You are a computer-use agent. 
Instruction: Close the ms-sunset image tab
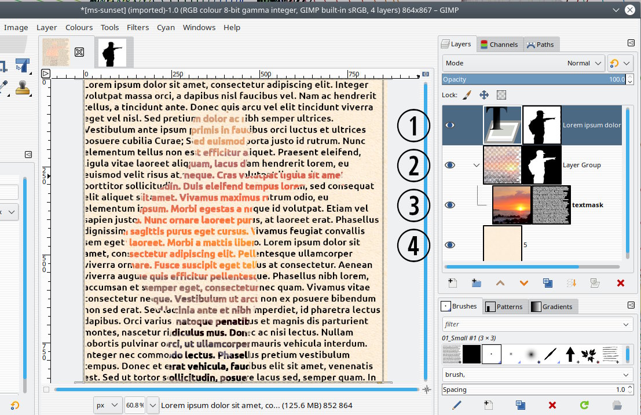click(79, 52)
